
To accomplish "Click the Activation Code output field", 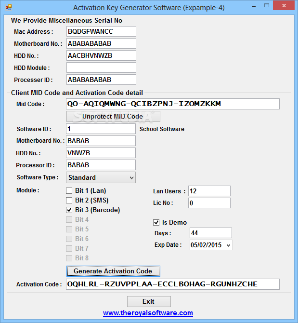I will (173, 284).
